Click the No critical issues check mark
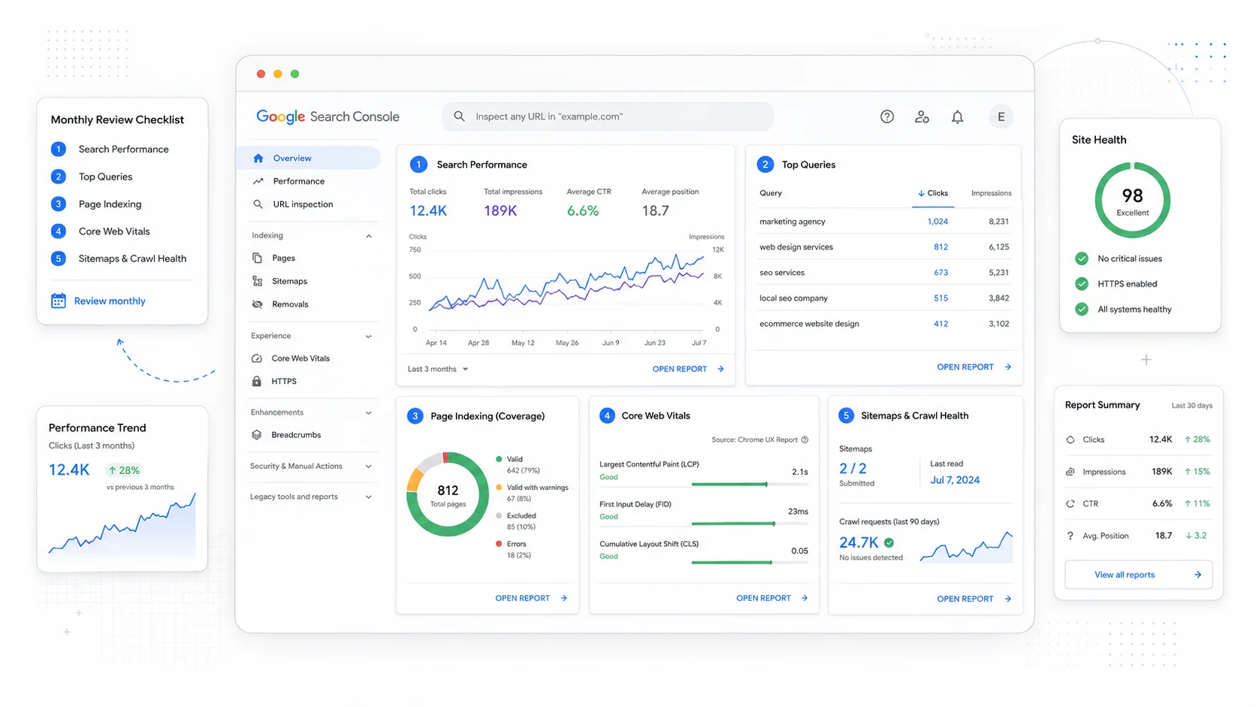Image resolution: width=1256 pixels, height=707 pixels. tap(1082, 258)
